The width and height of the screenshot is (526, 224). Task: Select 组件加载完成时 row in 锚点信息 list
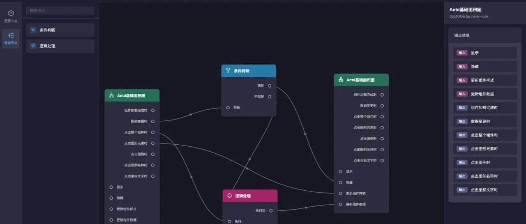point(485,108)
